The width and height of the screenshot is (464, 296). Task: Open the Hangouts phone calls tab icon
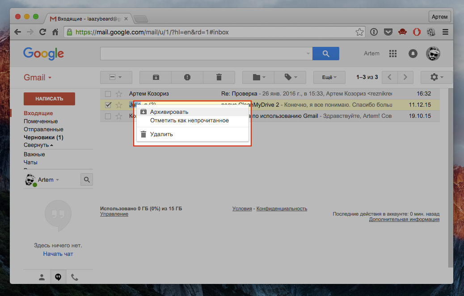[x=75, y=277]
